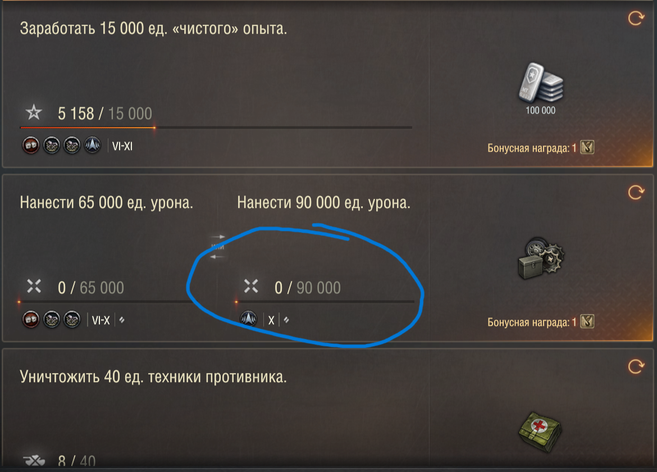Select the 'Нанести 65 000 ед. урона' condition
The height and width of the screenshot is (472, 657).
tap(107, 203)
